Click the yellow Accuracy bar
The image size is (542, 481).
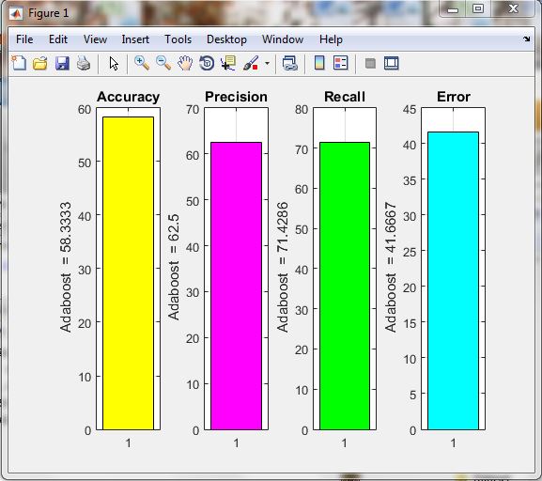tap(129, 273)
